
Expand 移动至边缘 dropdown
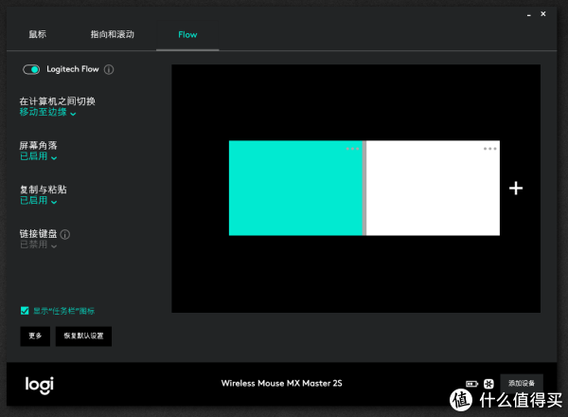[47, 112]
